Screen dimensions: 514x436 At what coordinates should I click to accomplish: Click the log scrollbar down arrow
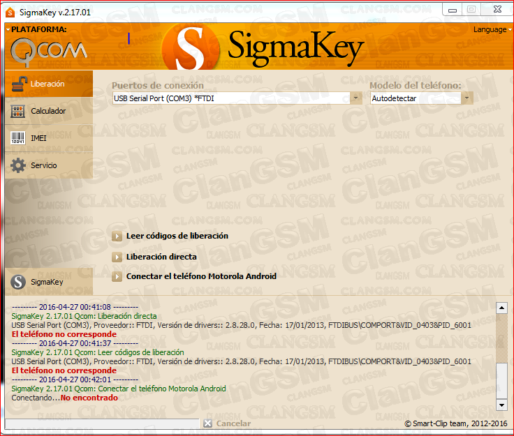pyautogui.click(x=501, y=405)
